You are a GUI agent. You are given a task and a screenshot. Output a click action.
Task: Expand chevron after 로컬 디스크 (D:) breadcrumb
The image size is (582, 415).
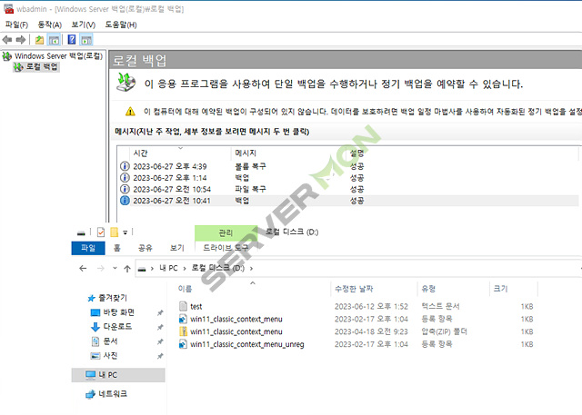coord(251,268)
